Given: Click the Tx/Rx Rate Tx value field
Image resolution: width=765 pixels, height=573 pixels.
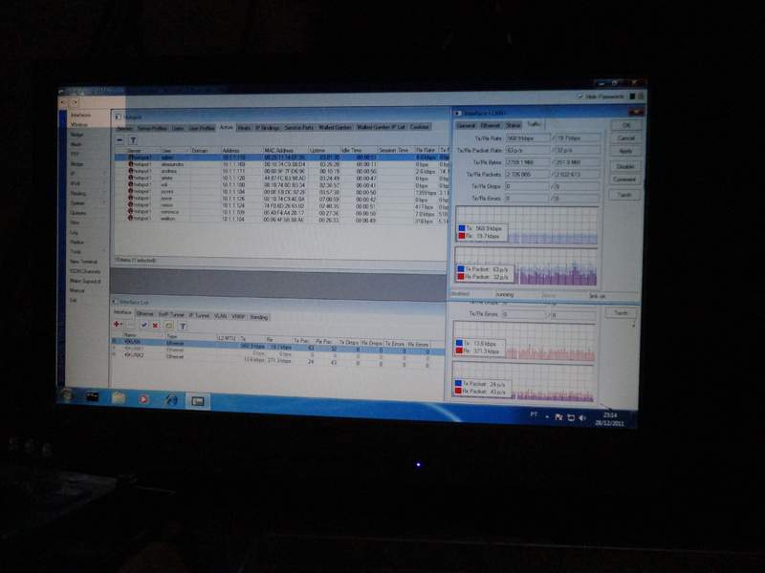Looking at the screenshot, I should pos(529,138).
